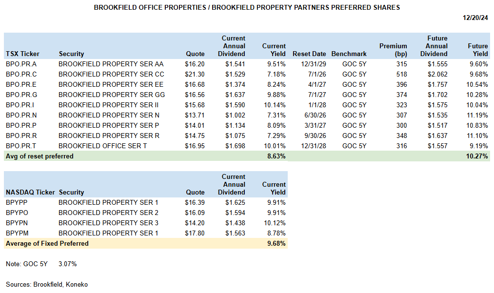Click the $1.637 dividend for SER GG
The height and width of the screenshot is (293, 494).
coord(235,95)
